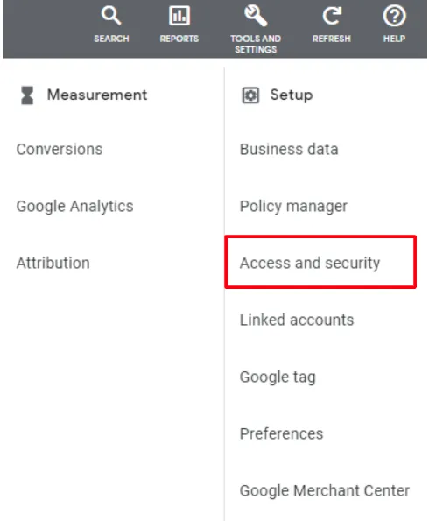The image size is (429, 521).
Task: Click the Refresh arrow icon
Action: click(332, 16)
